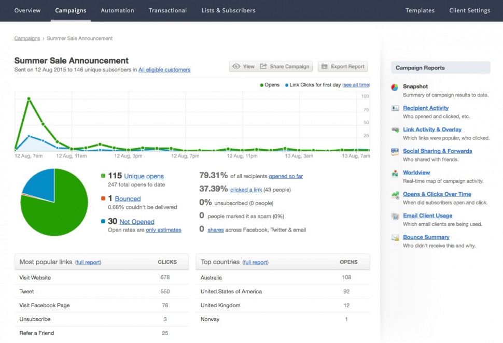
Task: Click the peak opens point on the graph
Action: [29, 99]
